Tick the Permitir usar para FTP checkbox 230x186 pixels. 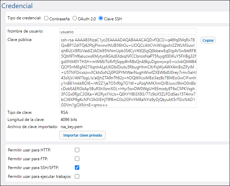[x=77, y=159]
